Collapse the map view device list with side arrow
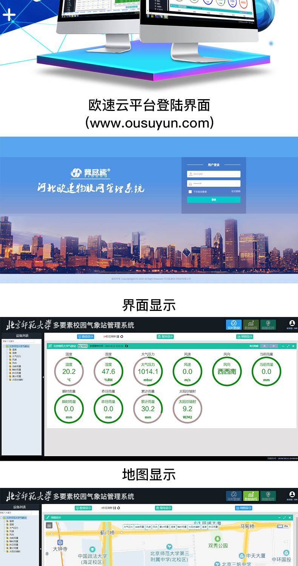This screenshot has width=298, height=566. 40,549
